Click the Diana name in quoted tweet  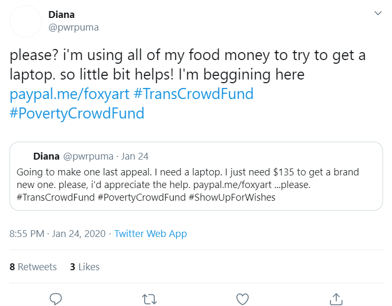pos(46,156)
